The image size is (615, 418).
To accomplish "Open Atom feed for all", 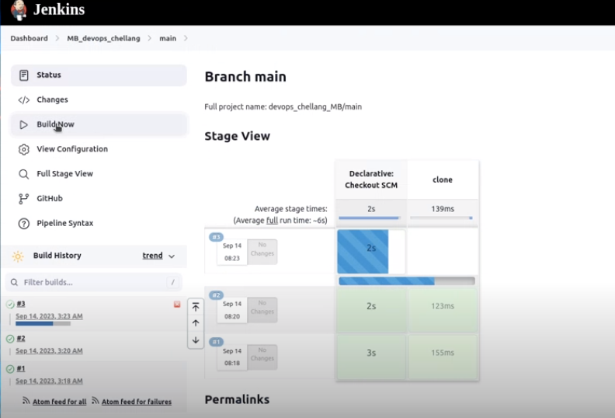I will [59, 402].
